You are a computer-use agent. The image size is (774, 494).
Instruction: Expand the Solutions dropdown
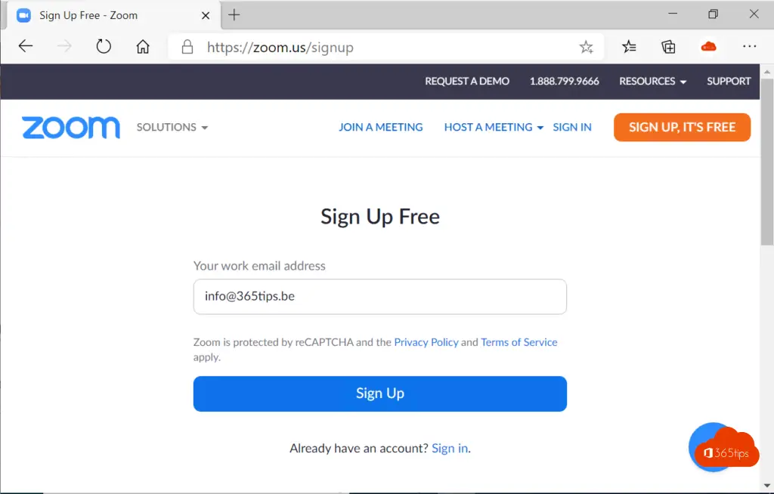point(172,128)
